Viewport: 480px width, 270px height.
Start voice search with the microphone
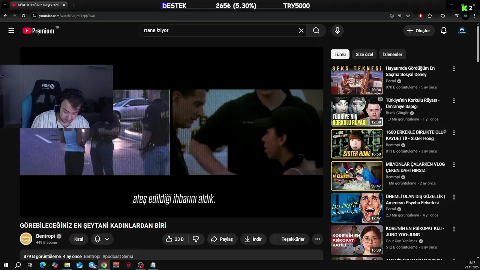pyautogui.click(x=337, y=31)
